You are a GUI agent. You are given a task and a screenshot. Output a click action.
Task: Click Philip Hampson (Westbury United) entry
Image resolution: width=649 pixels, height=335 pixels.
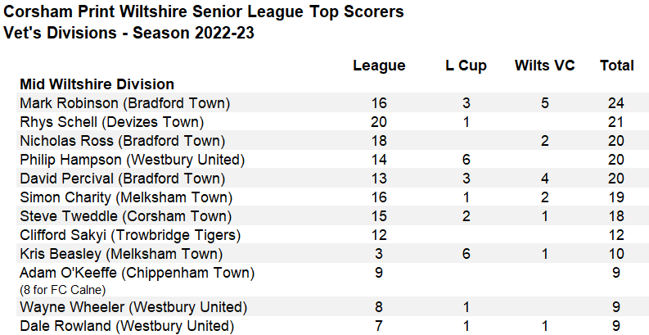pos(132,160)
